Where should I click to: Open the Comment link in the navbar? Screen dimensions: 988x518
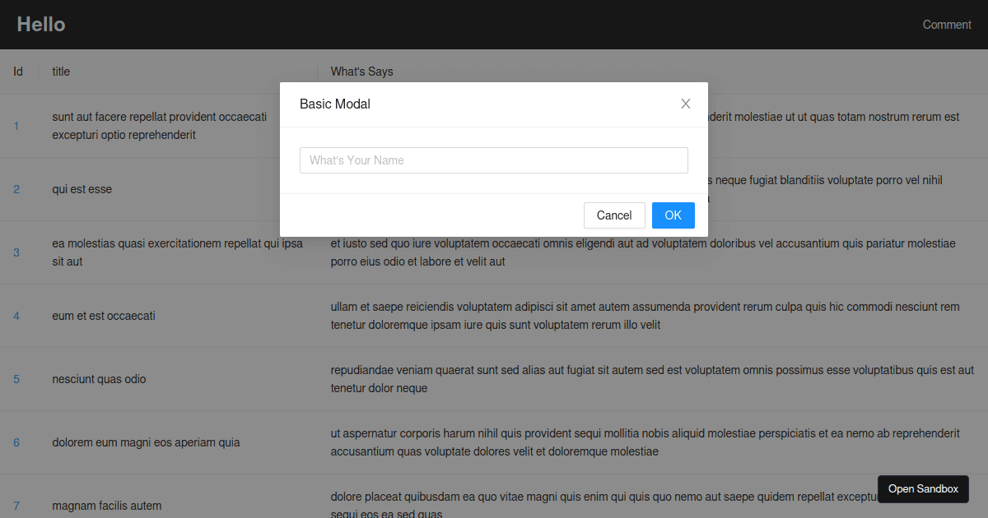[946, 24]
